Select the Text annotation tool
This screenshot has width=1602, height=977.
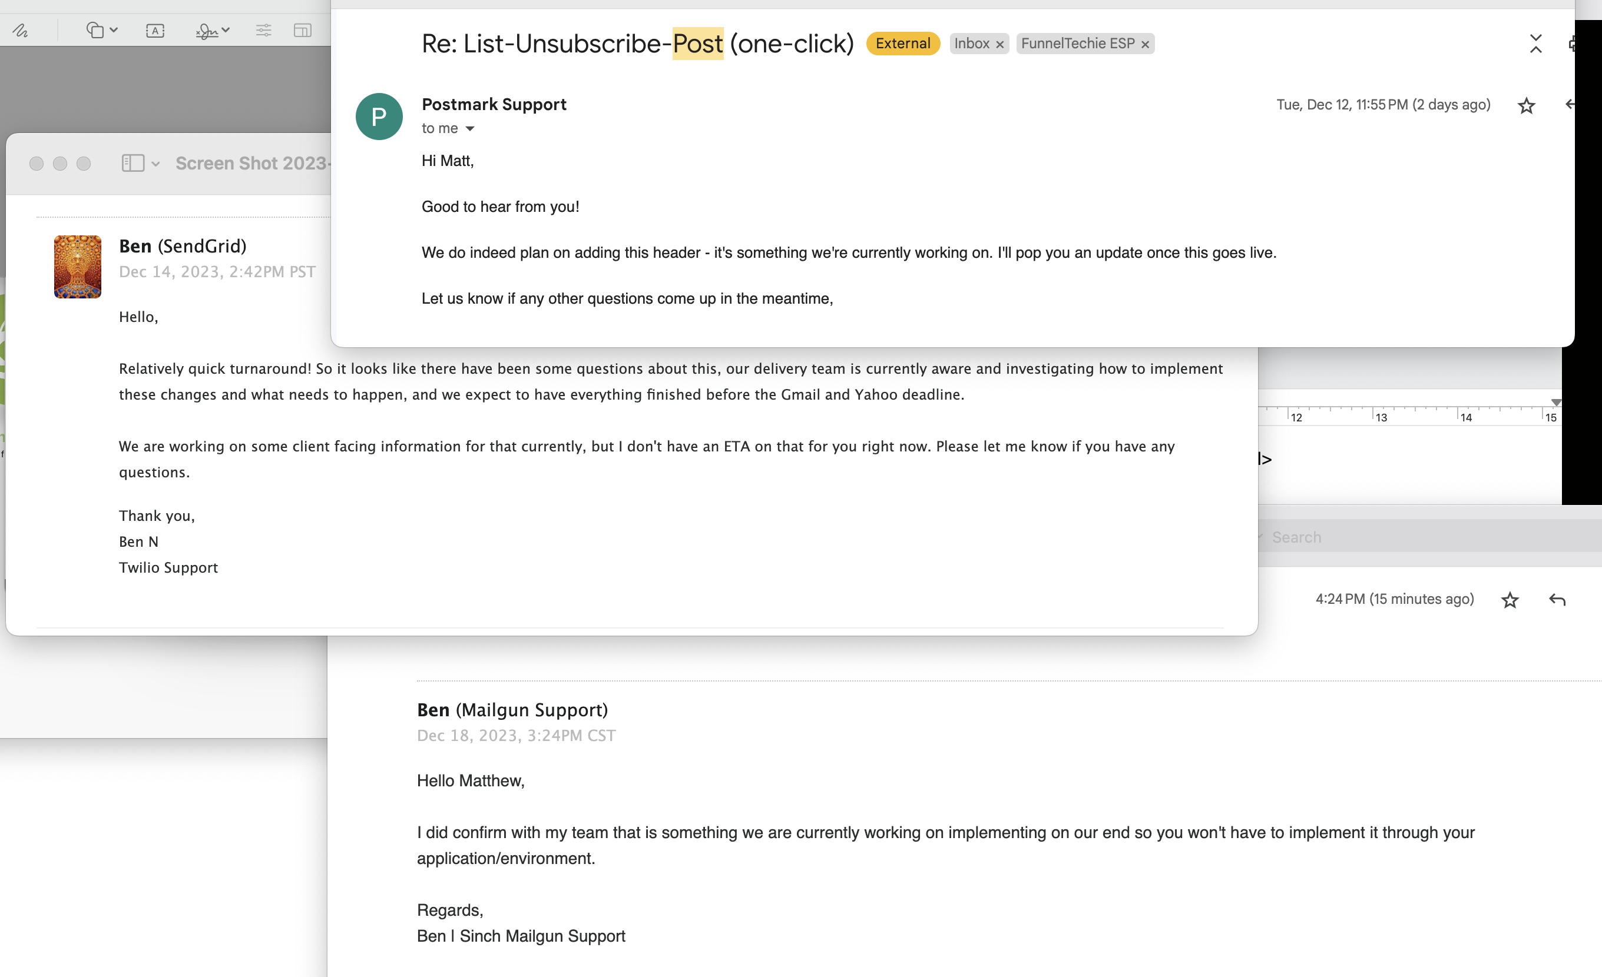pos(155,30)
